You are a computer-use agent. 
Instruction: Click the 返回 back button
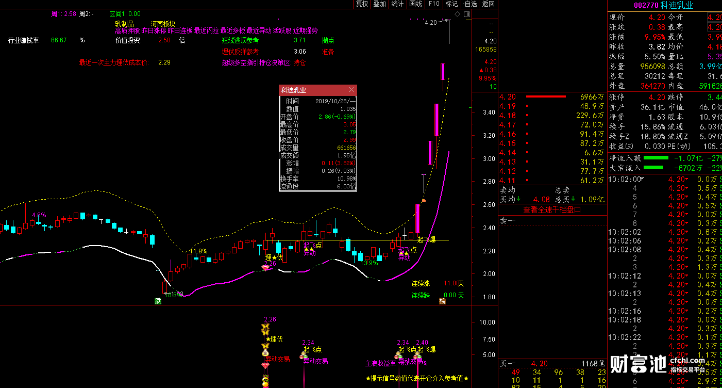(488, 4)
